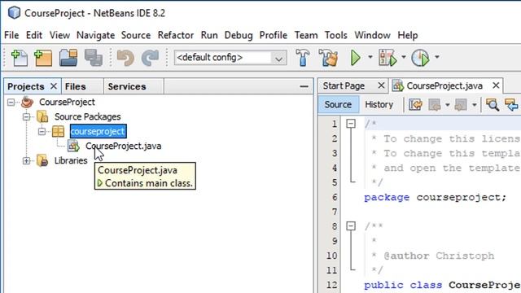Open Debug Project dropdown arrow
The width and height of the screenshot is (521, 293).
point(404,57)
